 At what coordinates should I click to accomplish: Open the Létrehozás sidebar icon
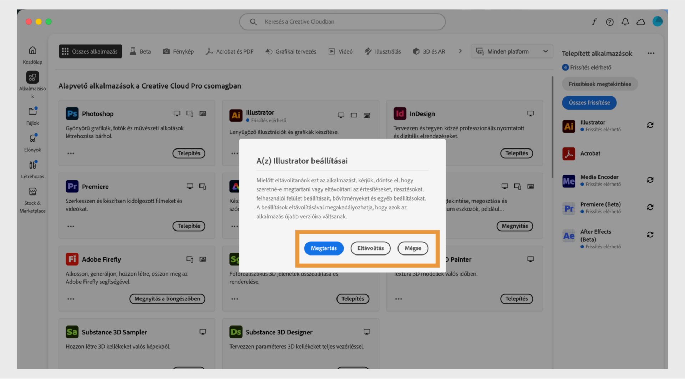click(x=33, y=165)
